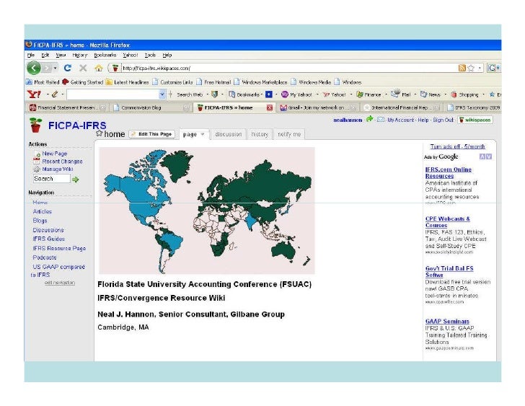Screen dimensions: 525x406
Task: Click the shield icon on Yahoo toolbar
Action: pyautogui.click(x=215, y=94)
